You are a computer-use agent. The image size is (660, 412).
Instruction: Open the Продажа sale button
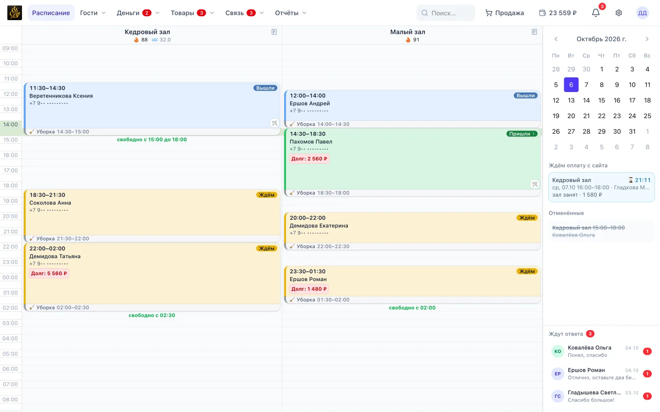(505, 13)
